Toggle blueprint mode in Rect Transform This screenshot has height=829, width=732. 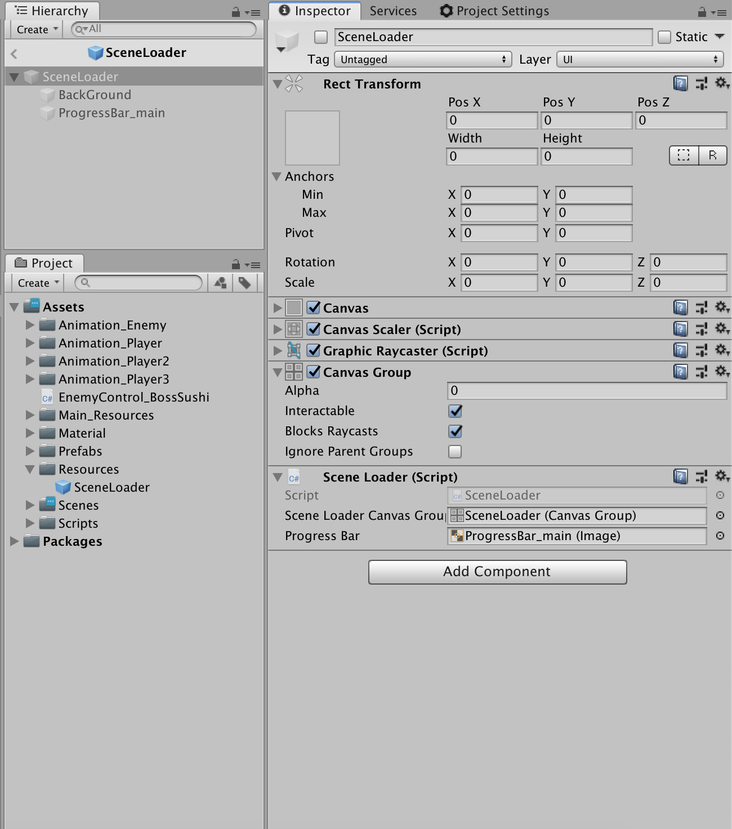[x=684, y=155]
